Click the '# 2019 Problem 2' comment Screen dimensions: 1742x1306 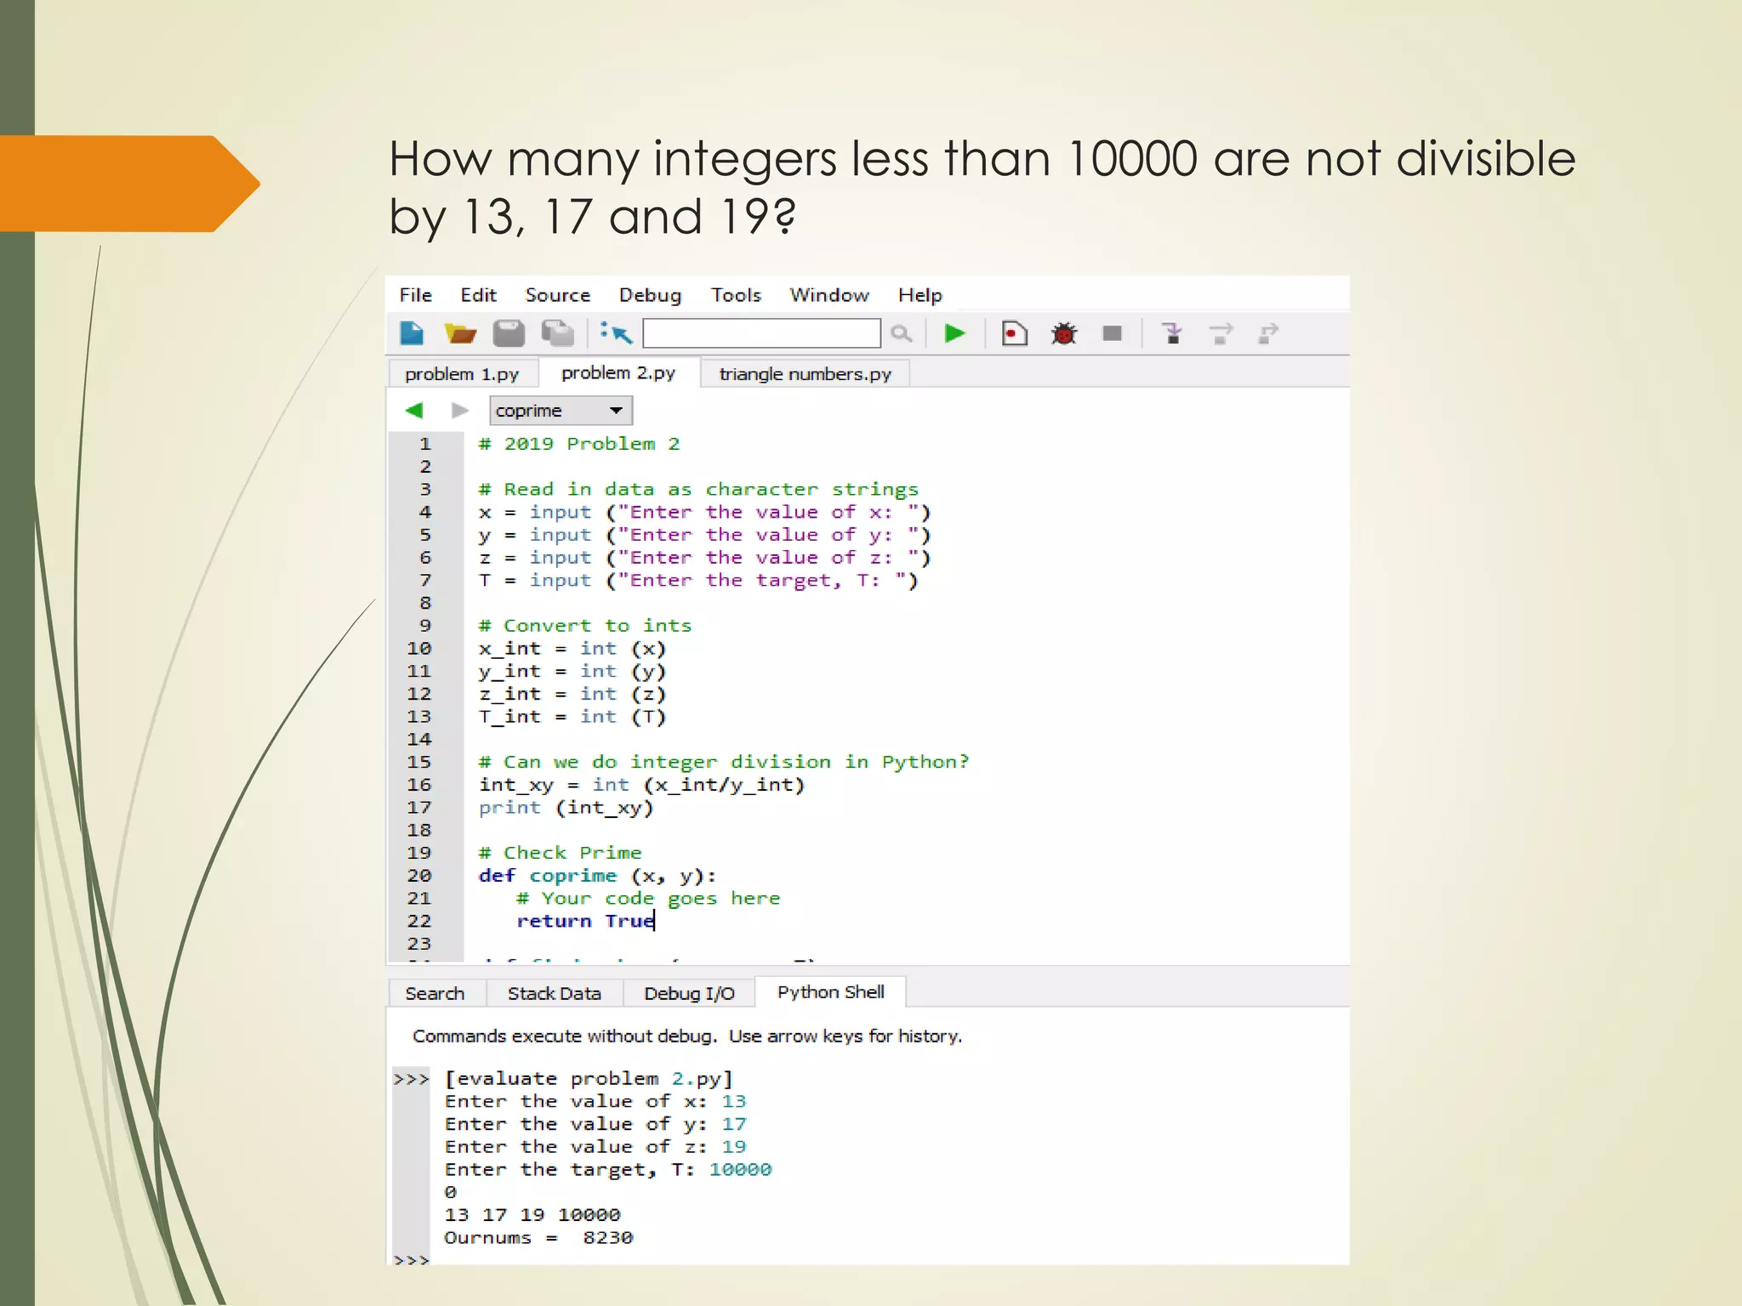[579, 444]
